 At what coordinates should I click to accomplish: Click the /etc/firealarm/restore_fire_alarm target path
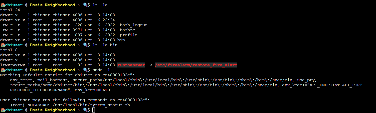click(196, 65)
